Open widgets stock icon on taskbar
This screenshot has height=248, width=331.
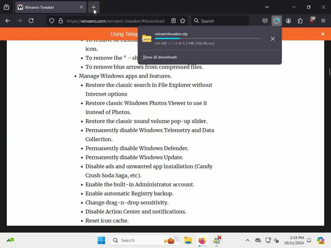(x=10, y=240)
